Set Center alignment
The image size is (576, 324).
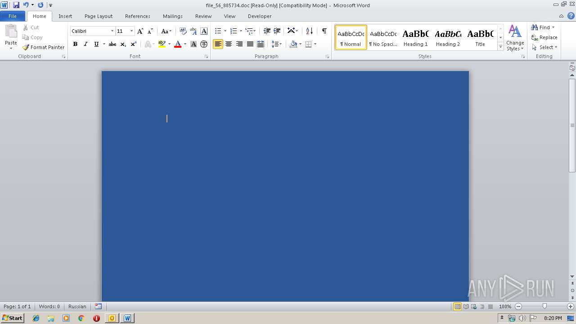(x=229, y=44)
